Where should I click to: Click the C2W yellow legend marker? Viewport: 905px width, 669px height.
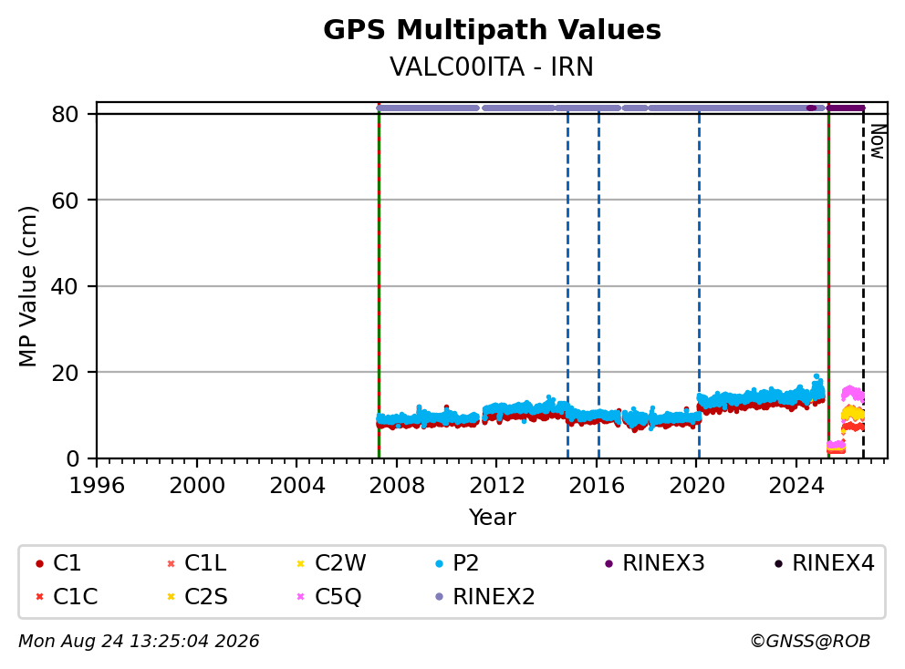click(301, 563)
